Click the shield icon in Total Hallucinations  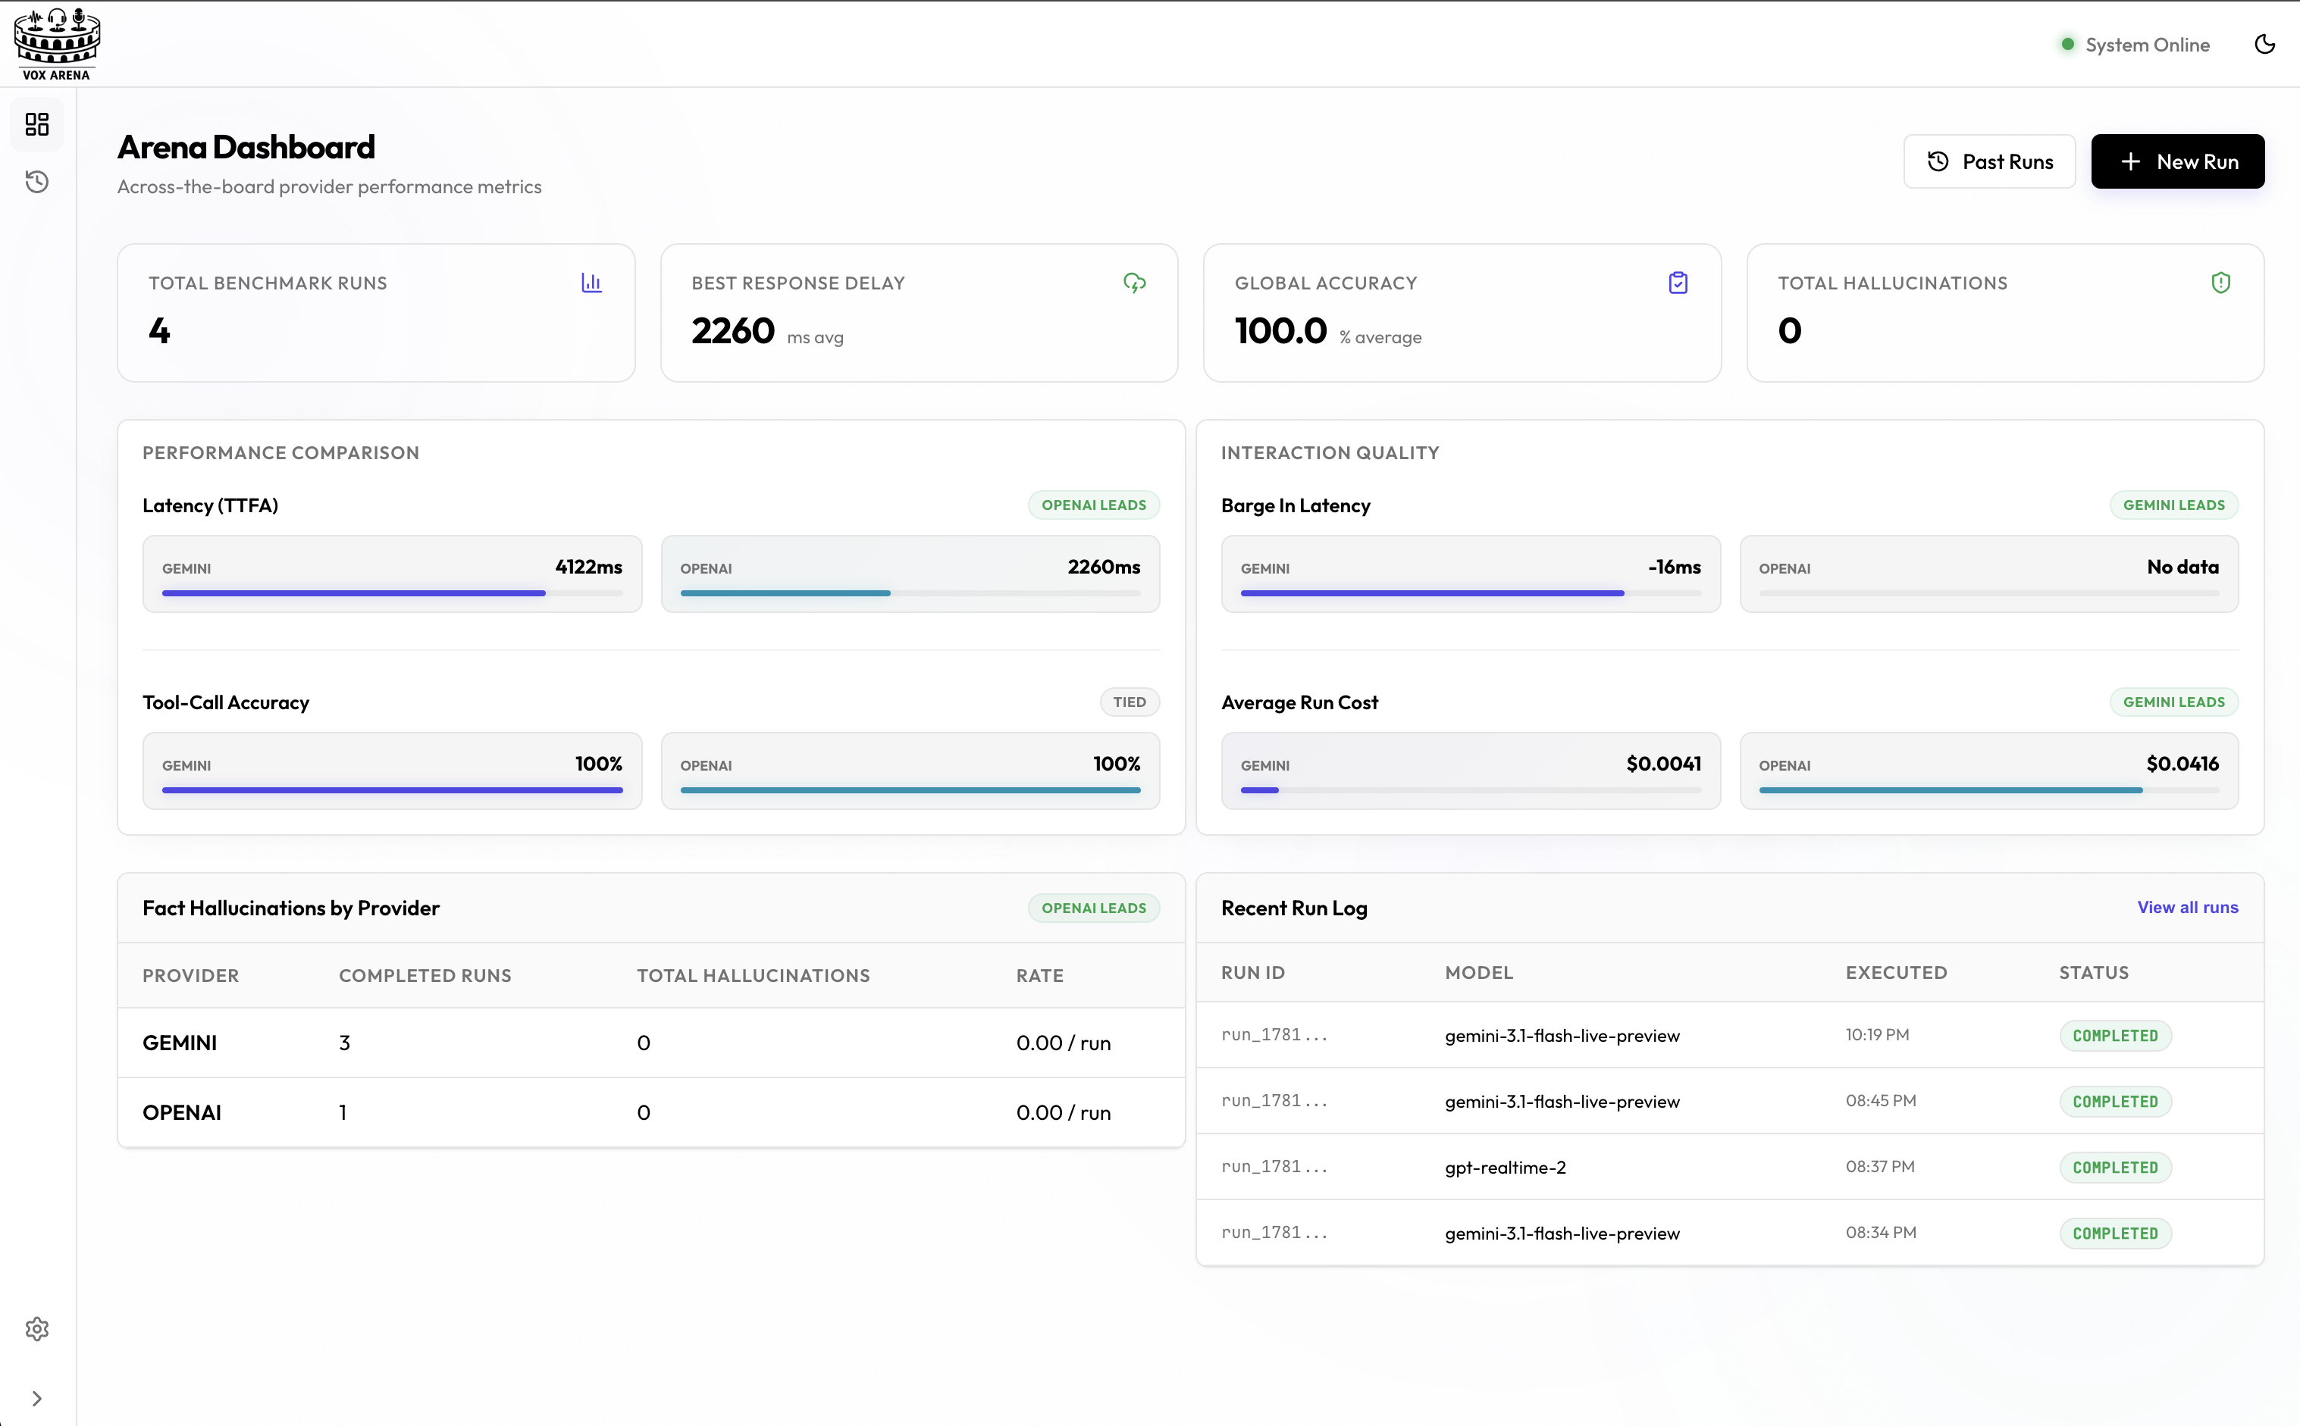click(2220, 282)
